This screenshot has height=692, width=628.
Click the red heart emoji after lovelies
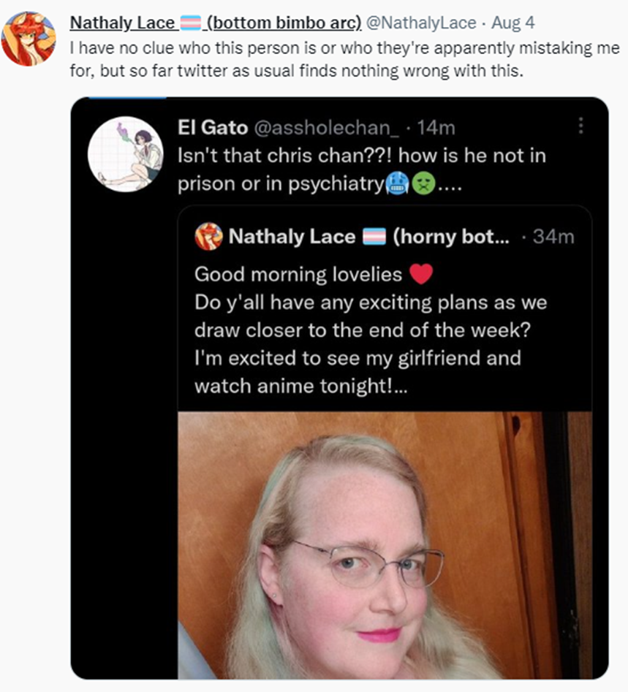pos(421,274)
